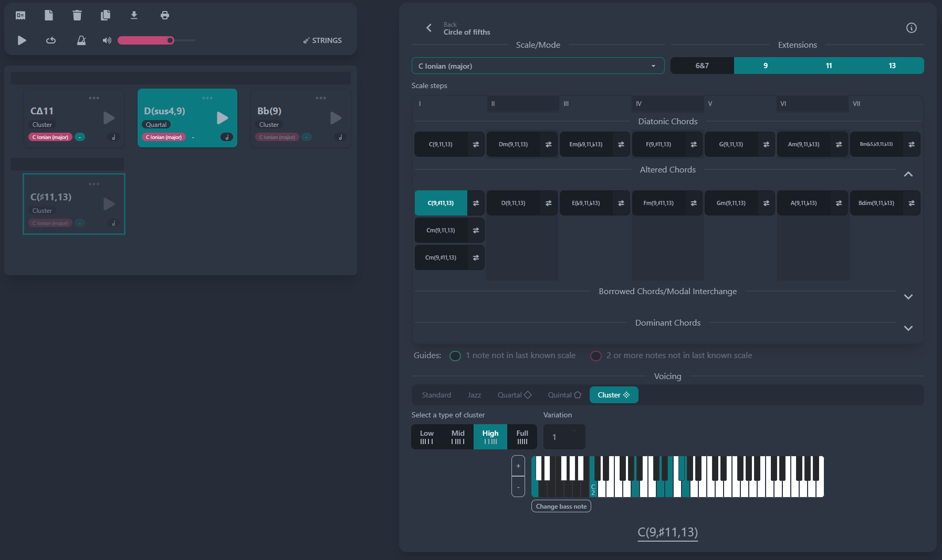Select the Mid cluster type

click(x=457, y=436)
